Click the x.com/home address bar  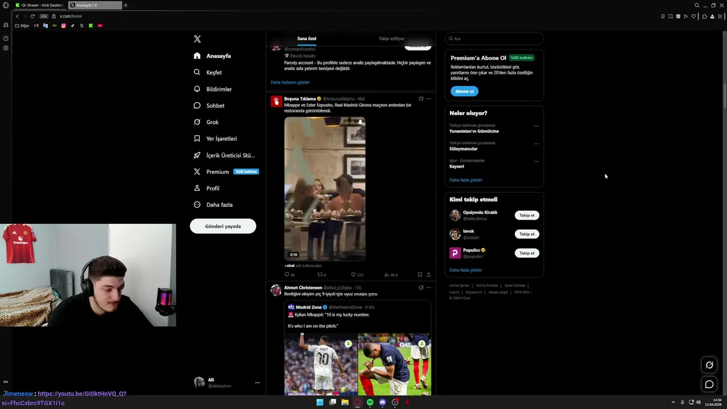pos(70,16)
